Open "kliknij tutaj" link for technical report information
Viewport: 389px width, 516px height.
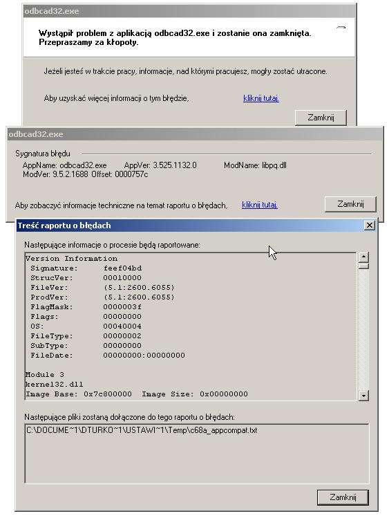tap(259, 205)
